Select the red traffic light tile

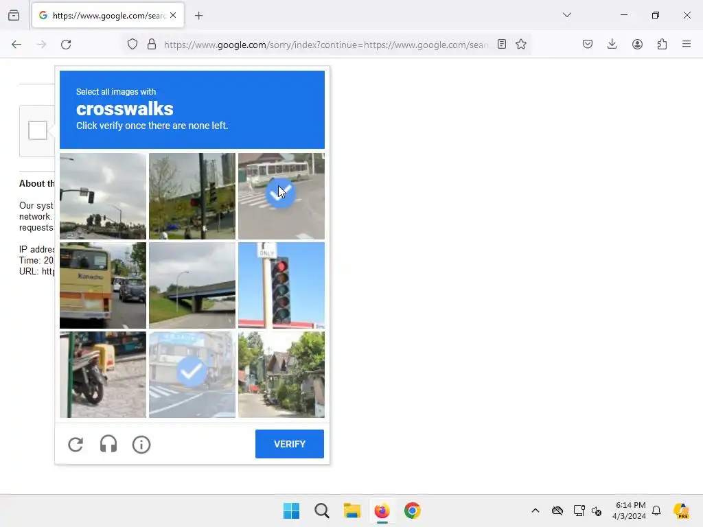(x=281, y=285)
